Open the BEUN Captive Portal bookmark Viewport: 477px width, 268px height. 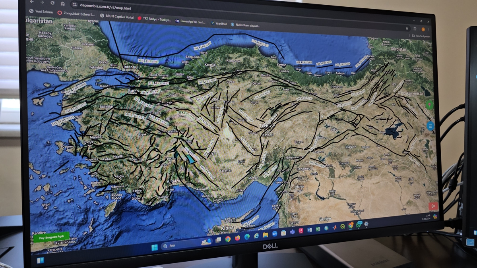pyautogui.click(x=116, y=17)
